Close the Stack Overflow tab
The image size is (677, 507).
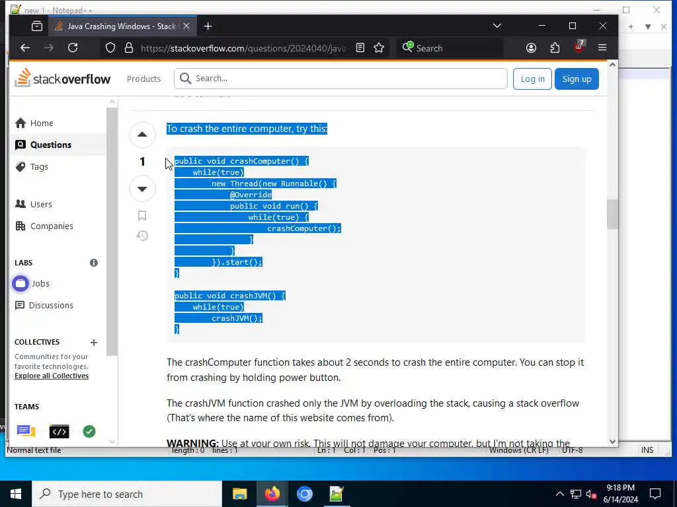[186, 26]
